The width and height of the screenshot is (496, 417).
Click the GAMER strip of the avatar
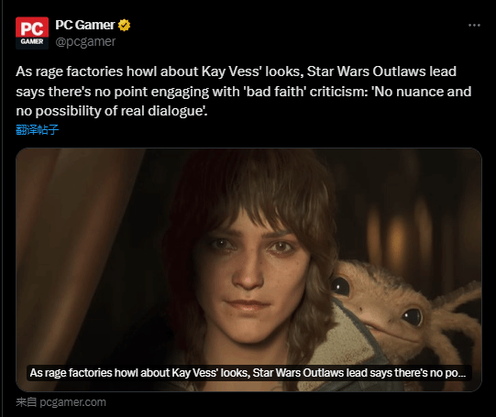click(x=32, y=42)
